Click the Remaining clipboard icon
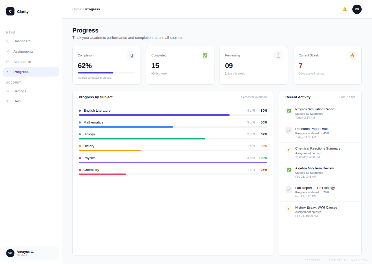 [x=278, y=55]
